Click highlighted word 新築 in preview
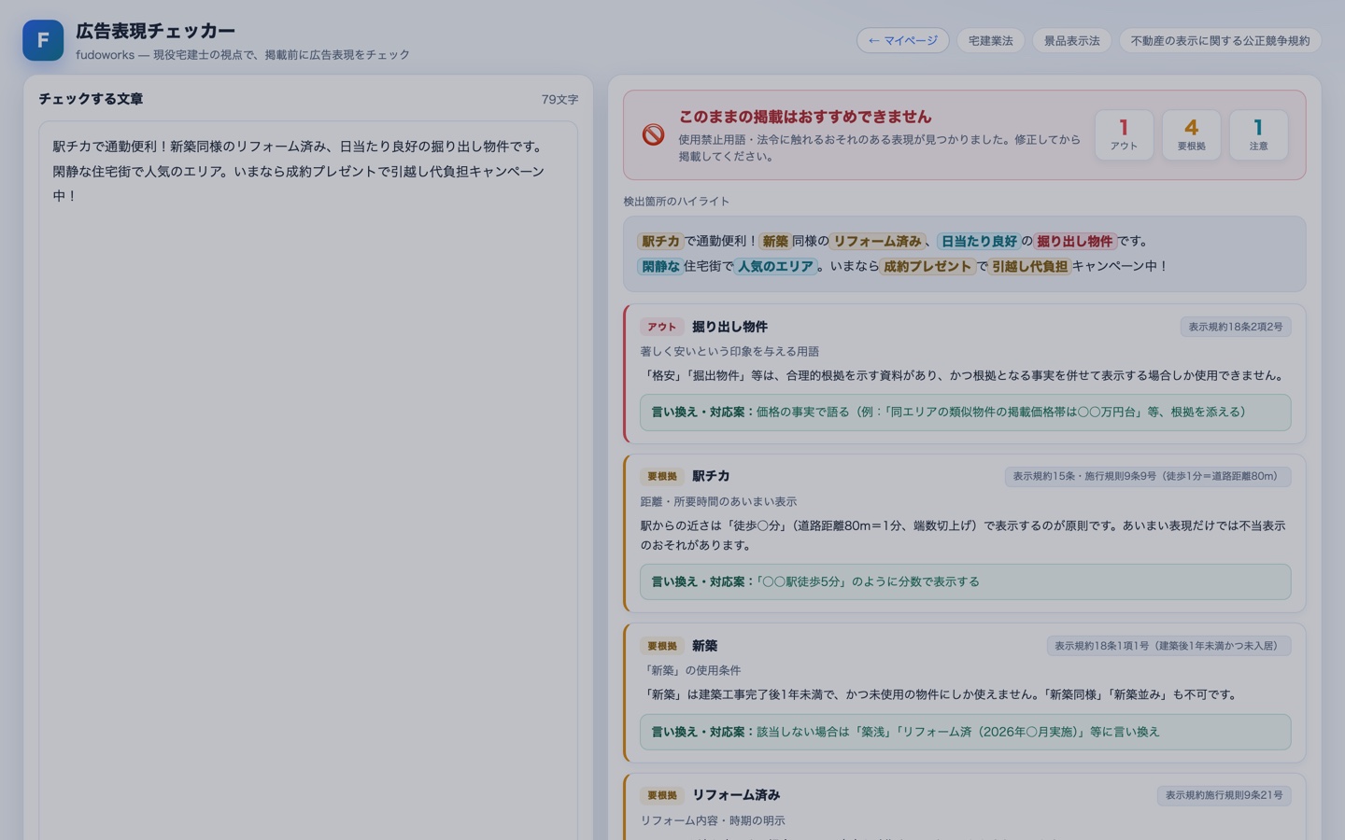Image resolution: width=1345 pixels, height=840 pixels. pyautogui.click(x=775, y=241)
